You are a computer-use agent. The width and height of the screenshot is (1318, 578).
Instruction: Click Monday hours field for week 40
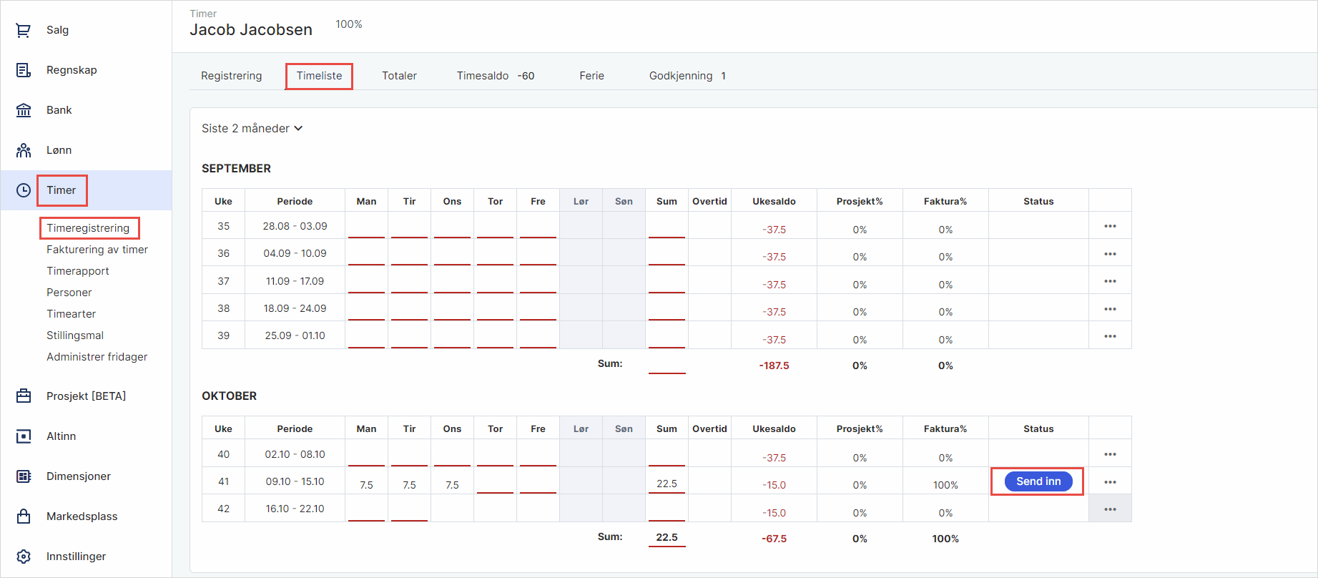point(366,455)
